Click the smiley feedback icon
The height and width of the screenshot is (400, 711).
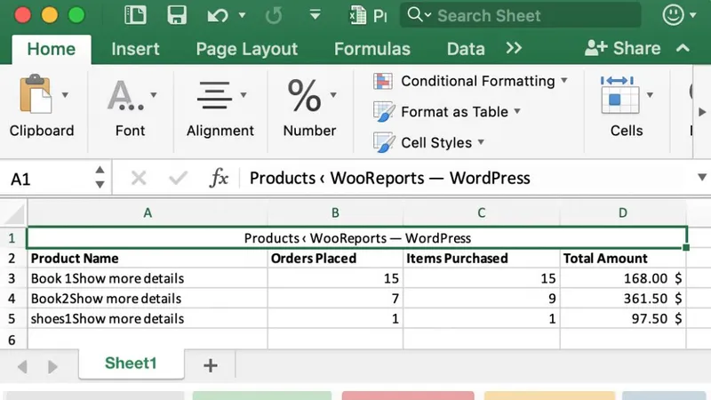pyautogui.click(x=673, y=15)
